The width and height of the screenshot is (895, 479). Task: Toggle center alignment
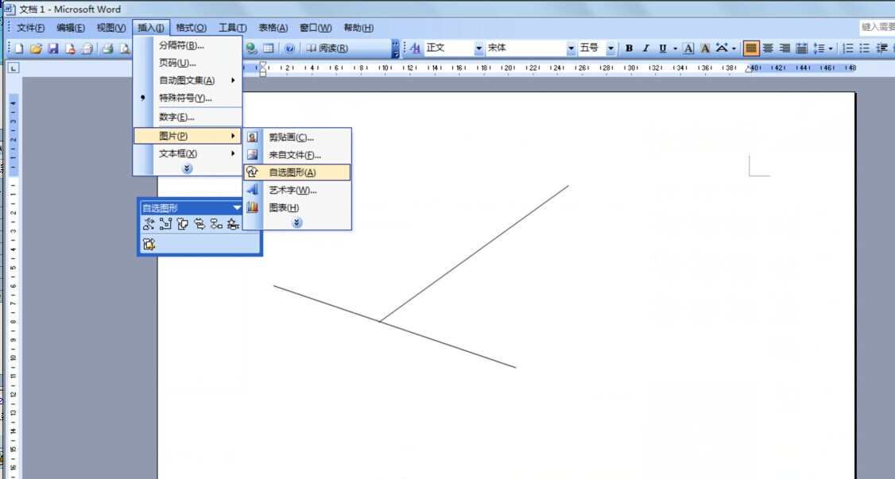pyautogui.click(x=769, y=48)
